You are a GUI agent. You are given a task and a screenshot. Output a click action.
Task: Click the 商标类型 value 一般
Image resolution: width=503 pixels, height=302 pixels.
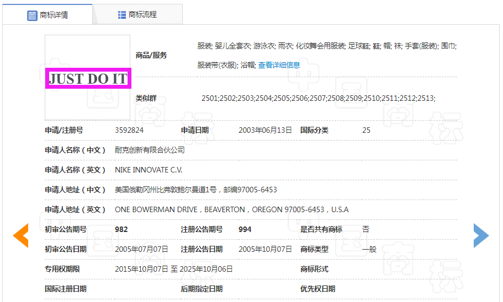coord(369,249)
